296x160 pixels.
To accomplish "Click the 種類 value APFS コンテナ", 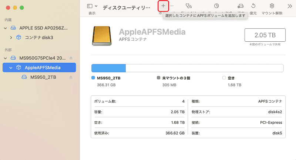I will point(270,101).
